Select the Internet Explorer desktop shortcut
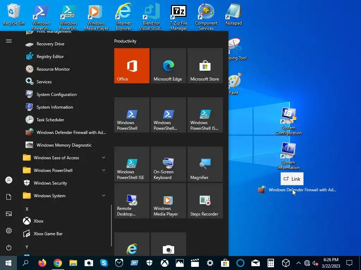This screenshot has height=270, width=361. [x=124, y=17]
